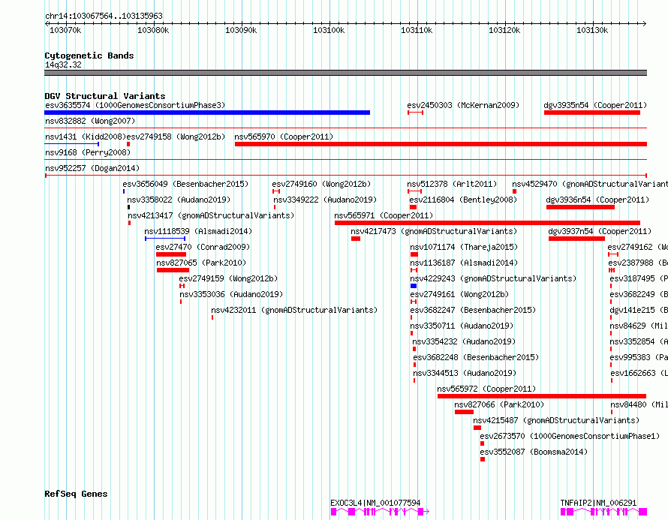
Task: Click the nsv827065 Park2010 label
Action: point(201,263)
